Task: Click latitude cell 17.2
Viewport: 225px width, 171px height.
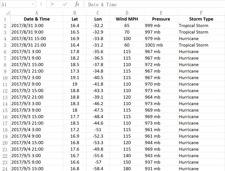Action: (75, 129)
